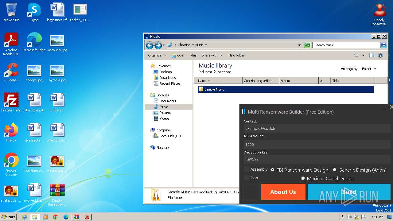The height and width of the screenshot is (221, 393).
Task: Select the Deadly Ransomw... red devil icon
Action: click(379, 14)
